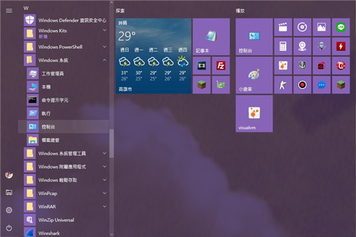Collapse the Windows 系統 folder chevron
Image resolution: width=356 pixels, height=237 pixels.
pyautogui.click(x=104, y=60)
